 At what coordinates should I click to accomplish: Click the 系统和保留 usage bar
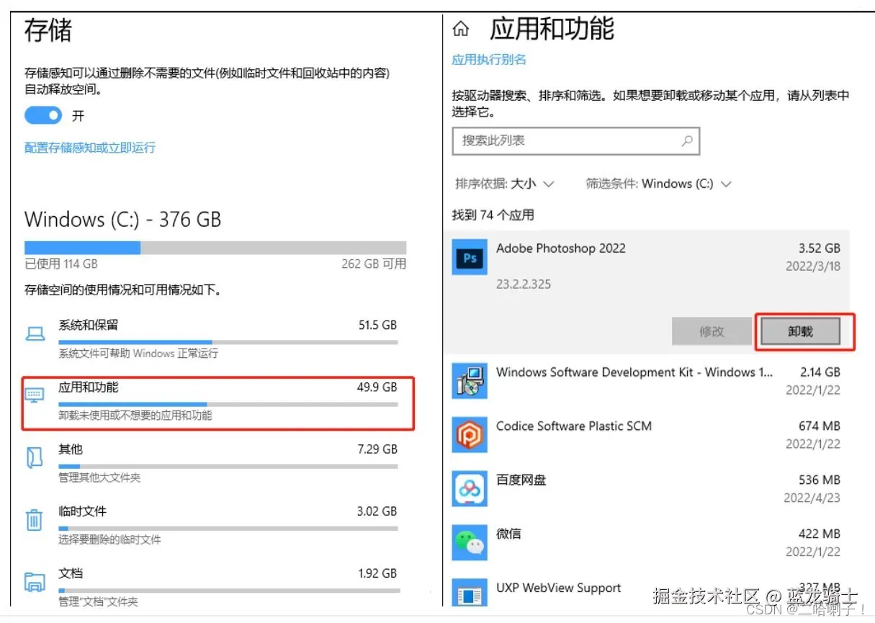[x=228, y=342]
